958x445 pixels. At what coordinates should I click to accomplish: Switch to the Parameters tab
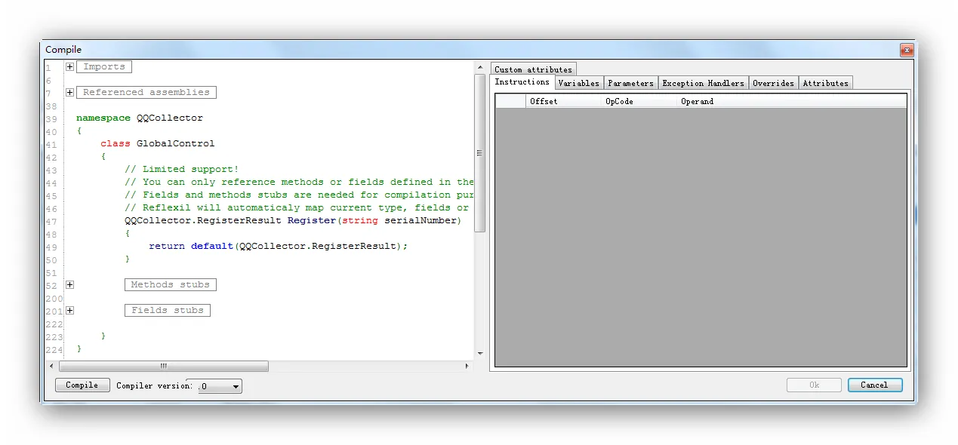(630, 83)
